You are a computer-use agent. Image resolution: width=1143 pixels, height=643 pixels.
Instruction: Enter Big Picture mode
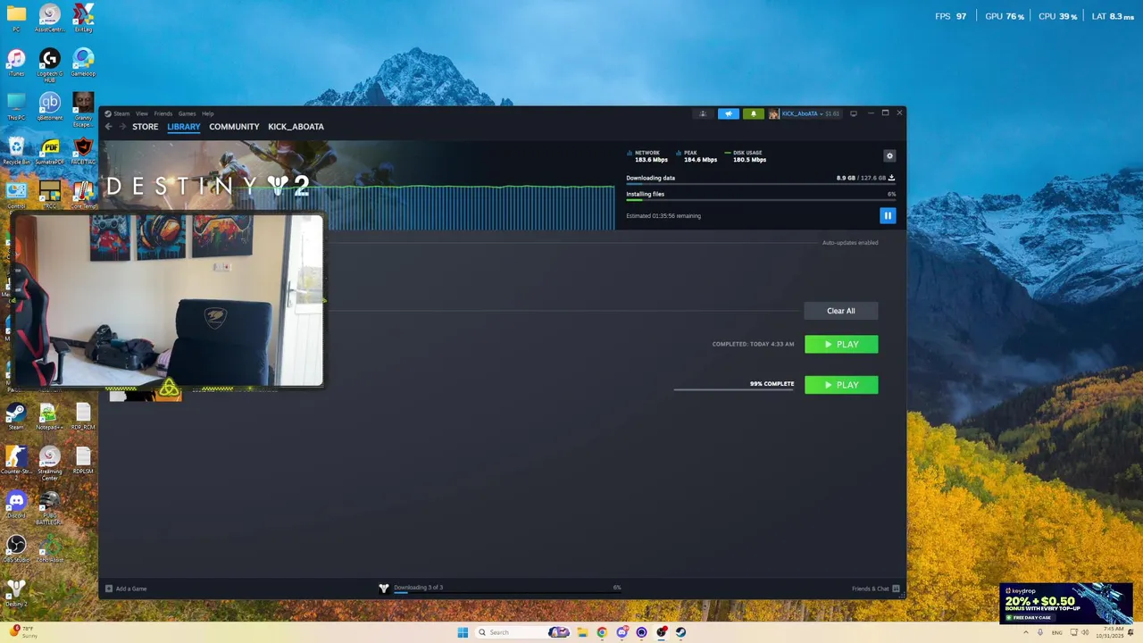pyautogui.click(x=853, y=113)
